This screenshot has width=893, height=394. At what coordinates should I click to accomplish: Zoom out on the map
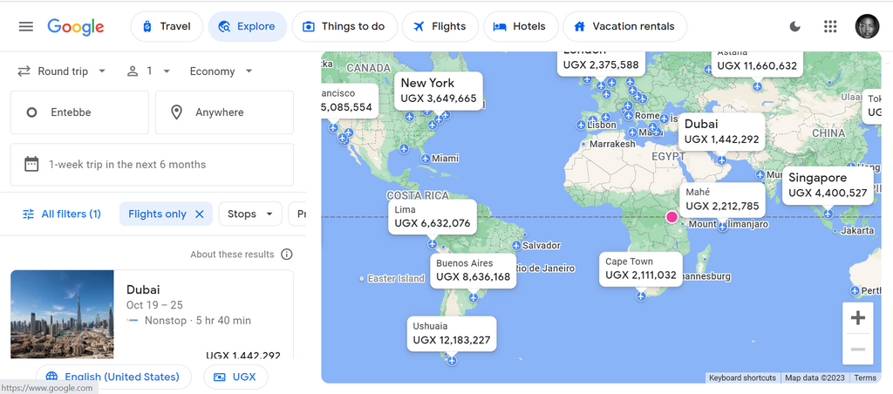tap(857, 350)
